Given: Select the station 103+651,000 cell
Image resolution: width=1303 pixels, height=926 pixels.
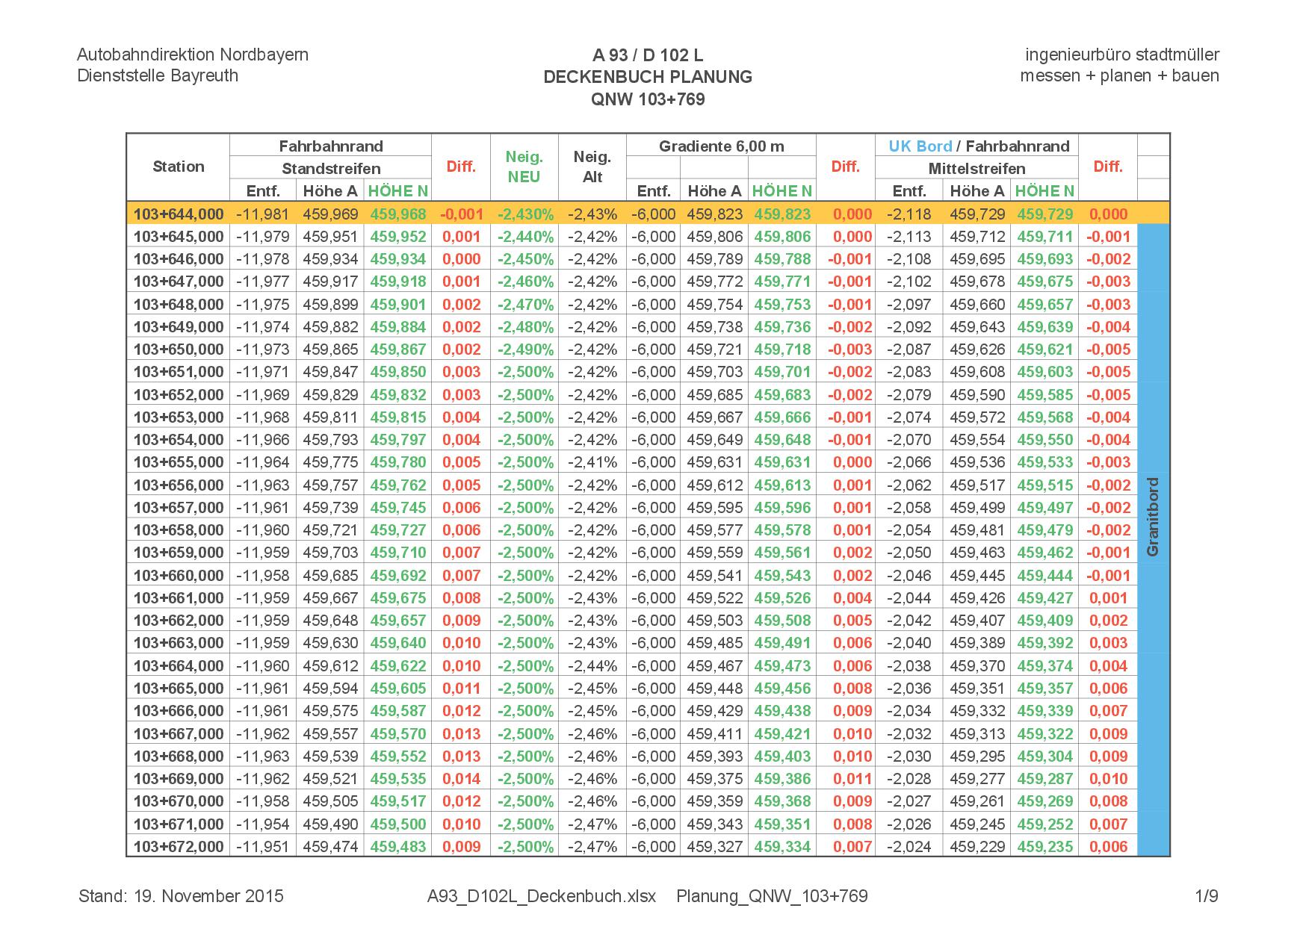Looking at the screenshot, I should (178, 372).
